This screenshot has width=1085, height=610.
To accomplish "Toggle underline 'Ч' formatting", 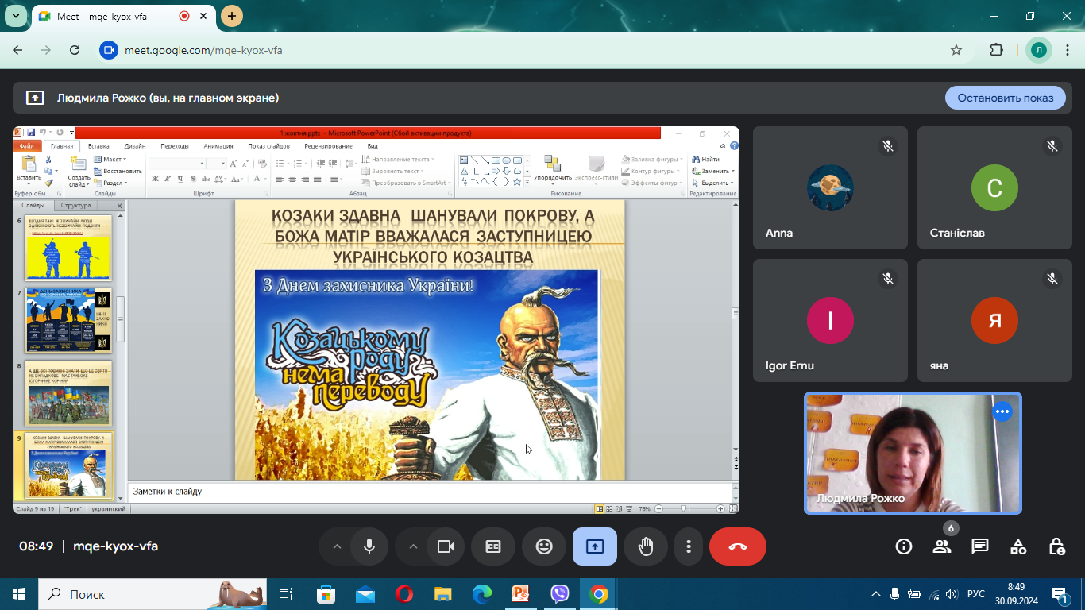I will [182, 180].
